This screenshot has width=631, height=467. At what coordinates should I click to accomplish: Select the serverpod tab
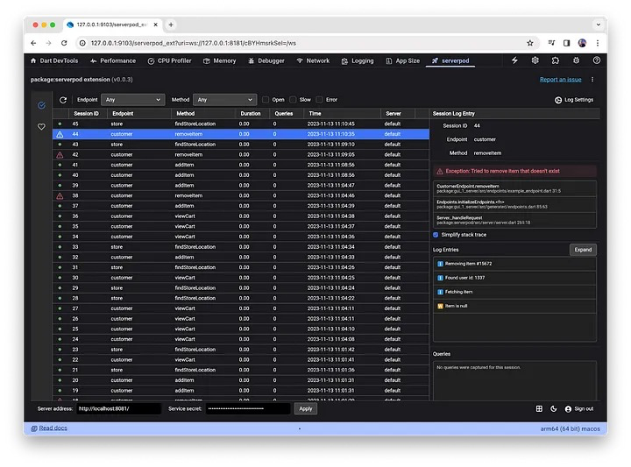click(x=450, y=60)
